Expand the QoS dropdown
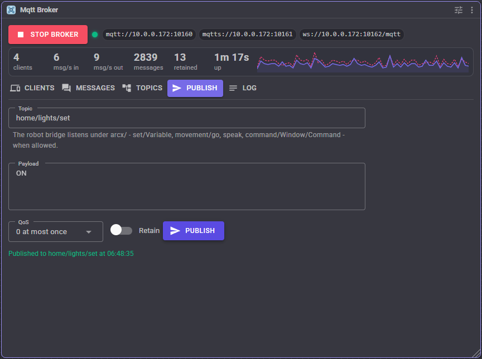Screen dimensions: 482x359 [56, 231]
